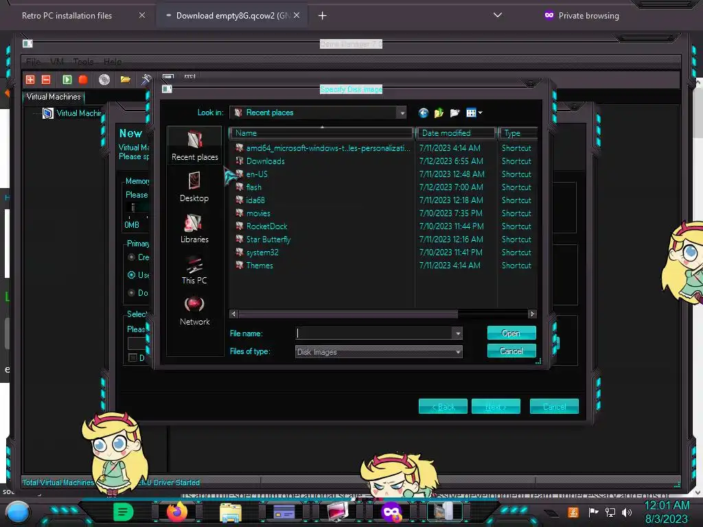Click the wizard Back button
Viewport: 703px width, 527px height.
pyautogui.click(x=443, y=406)
